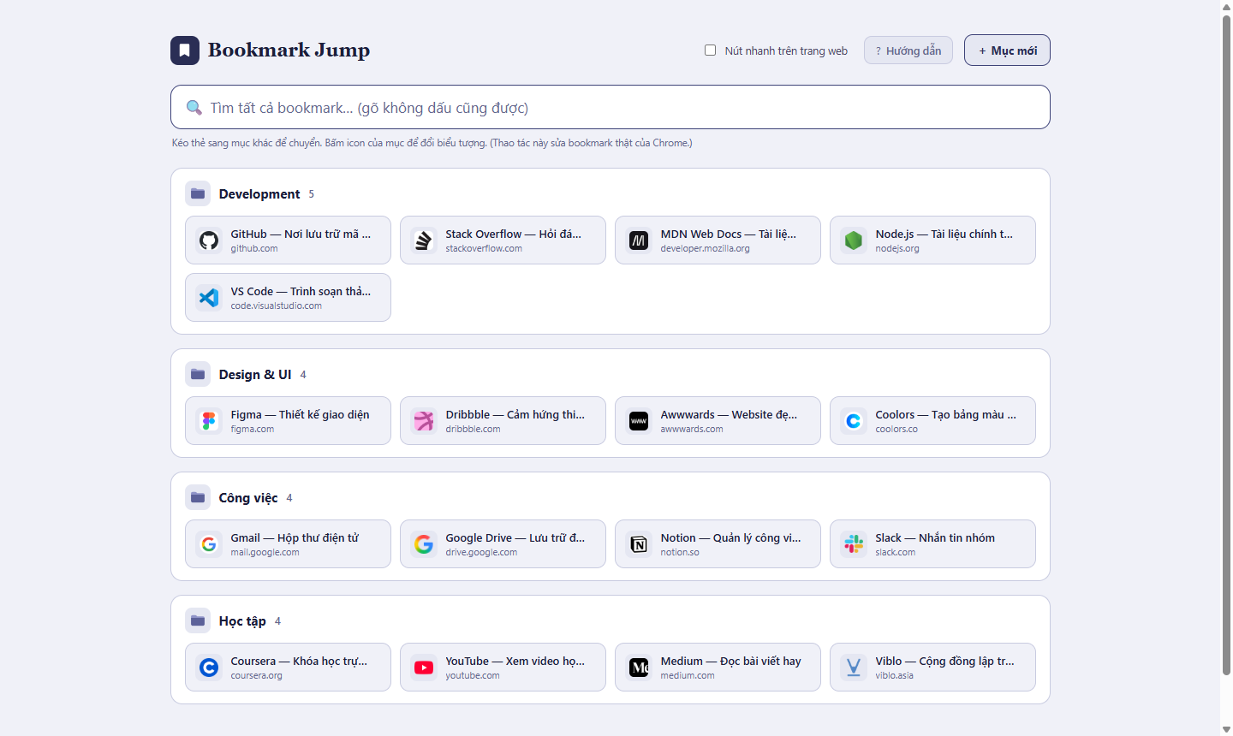Screen dimensions: 1233x736
Task: Click the Stack Overflow favicon
Action: [x=424, y=240]
